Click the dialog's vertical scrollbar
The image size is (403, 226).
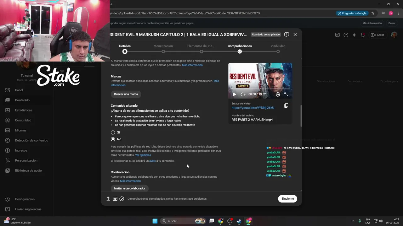click(x=301, y=116)
